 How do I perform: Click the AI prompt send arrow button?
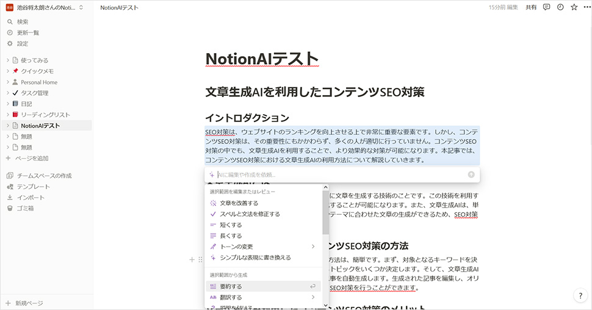(471, 175)
